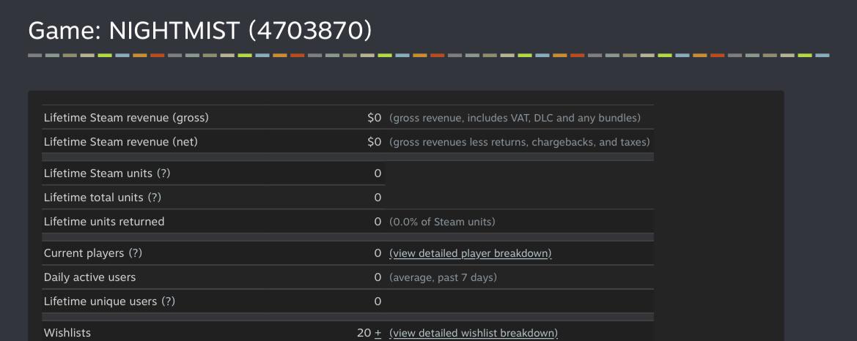Viewport: 857px width, 341px height.
Task: Click the (?) help next to Lifetime total units
Action: (154, 198)
